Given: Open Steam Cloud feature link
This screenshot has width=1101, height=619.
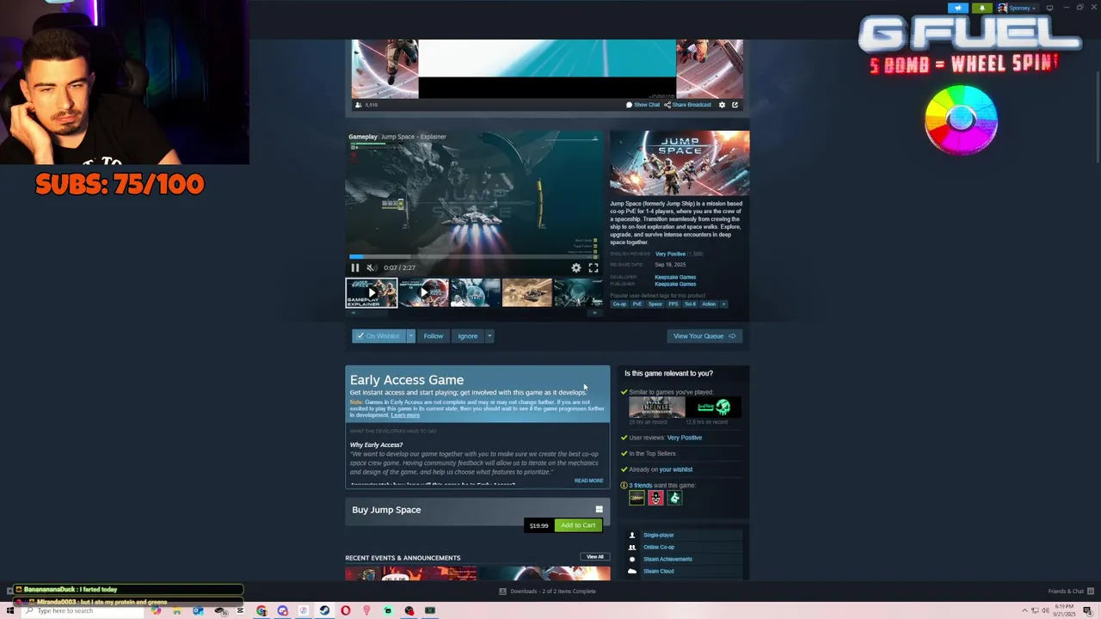Looking at the screenshot, I should [658, 571].
